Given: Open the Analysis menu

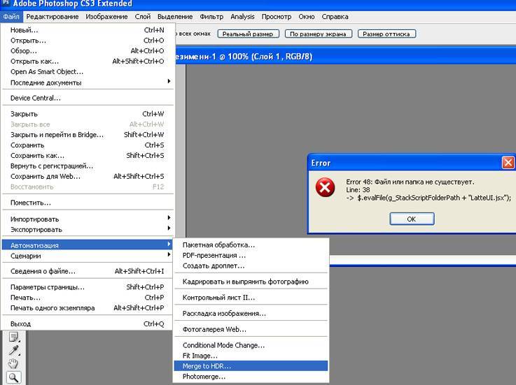Looking at the screenshot, I should tap(242, 17).
